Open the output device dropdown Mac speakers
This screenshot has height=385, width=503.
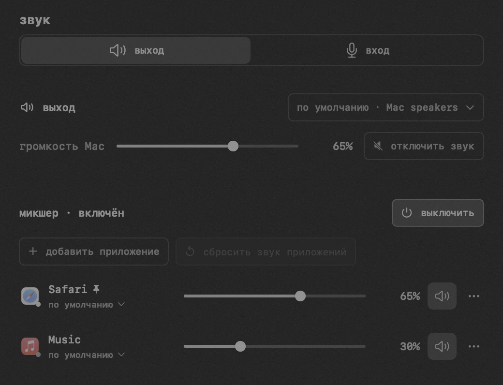click(x=386, y=107)
